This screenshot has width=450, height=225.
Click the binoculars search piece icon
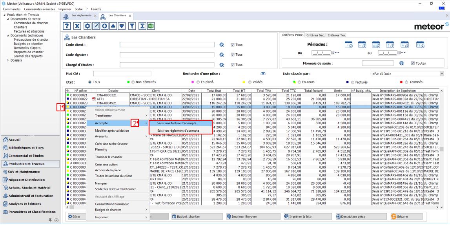click(x=263, y=74)
